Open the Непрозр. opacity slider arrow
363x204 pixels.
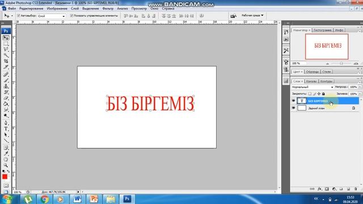360,87
